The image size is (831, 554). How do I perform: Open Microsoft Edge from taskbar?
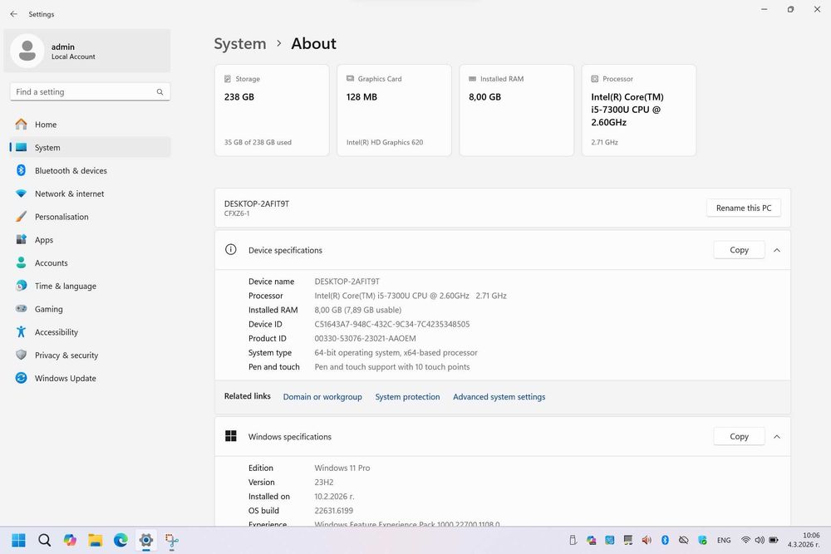tap(120, 540)
